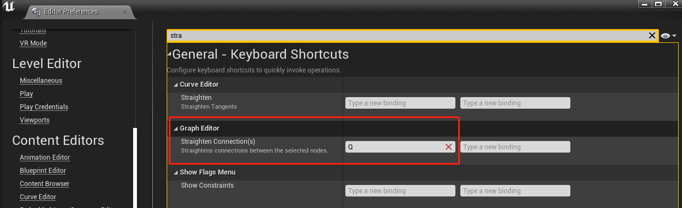
Task: Click Show Constraints secondary binding field
Action: (x=515, y=191)
